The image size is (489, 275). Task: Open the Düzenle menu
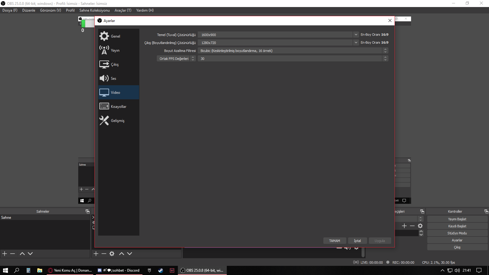coord(29,10)
